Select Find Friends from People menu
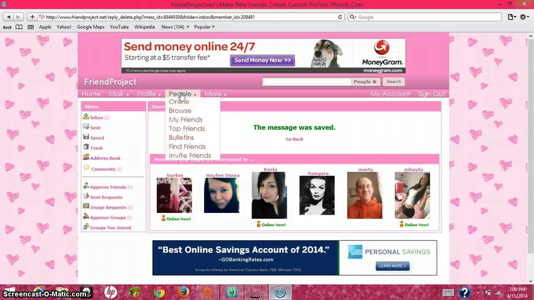 (187, 146)
